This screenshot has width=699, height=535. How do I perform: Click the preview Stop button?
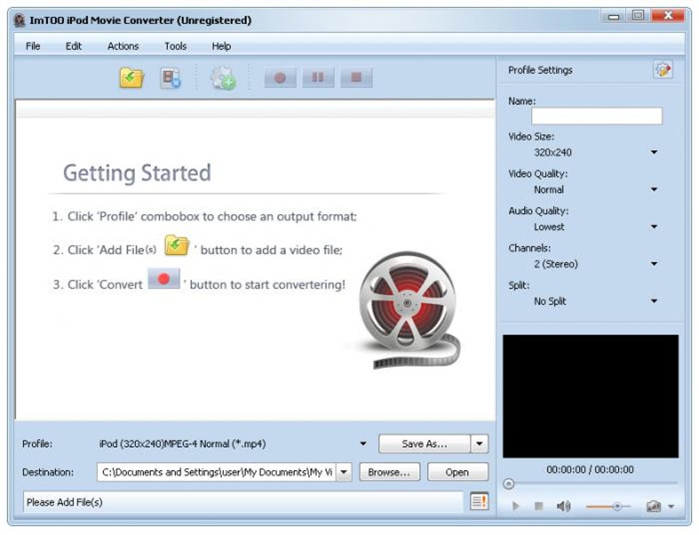pyautogui.click(x=539, y=506)
